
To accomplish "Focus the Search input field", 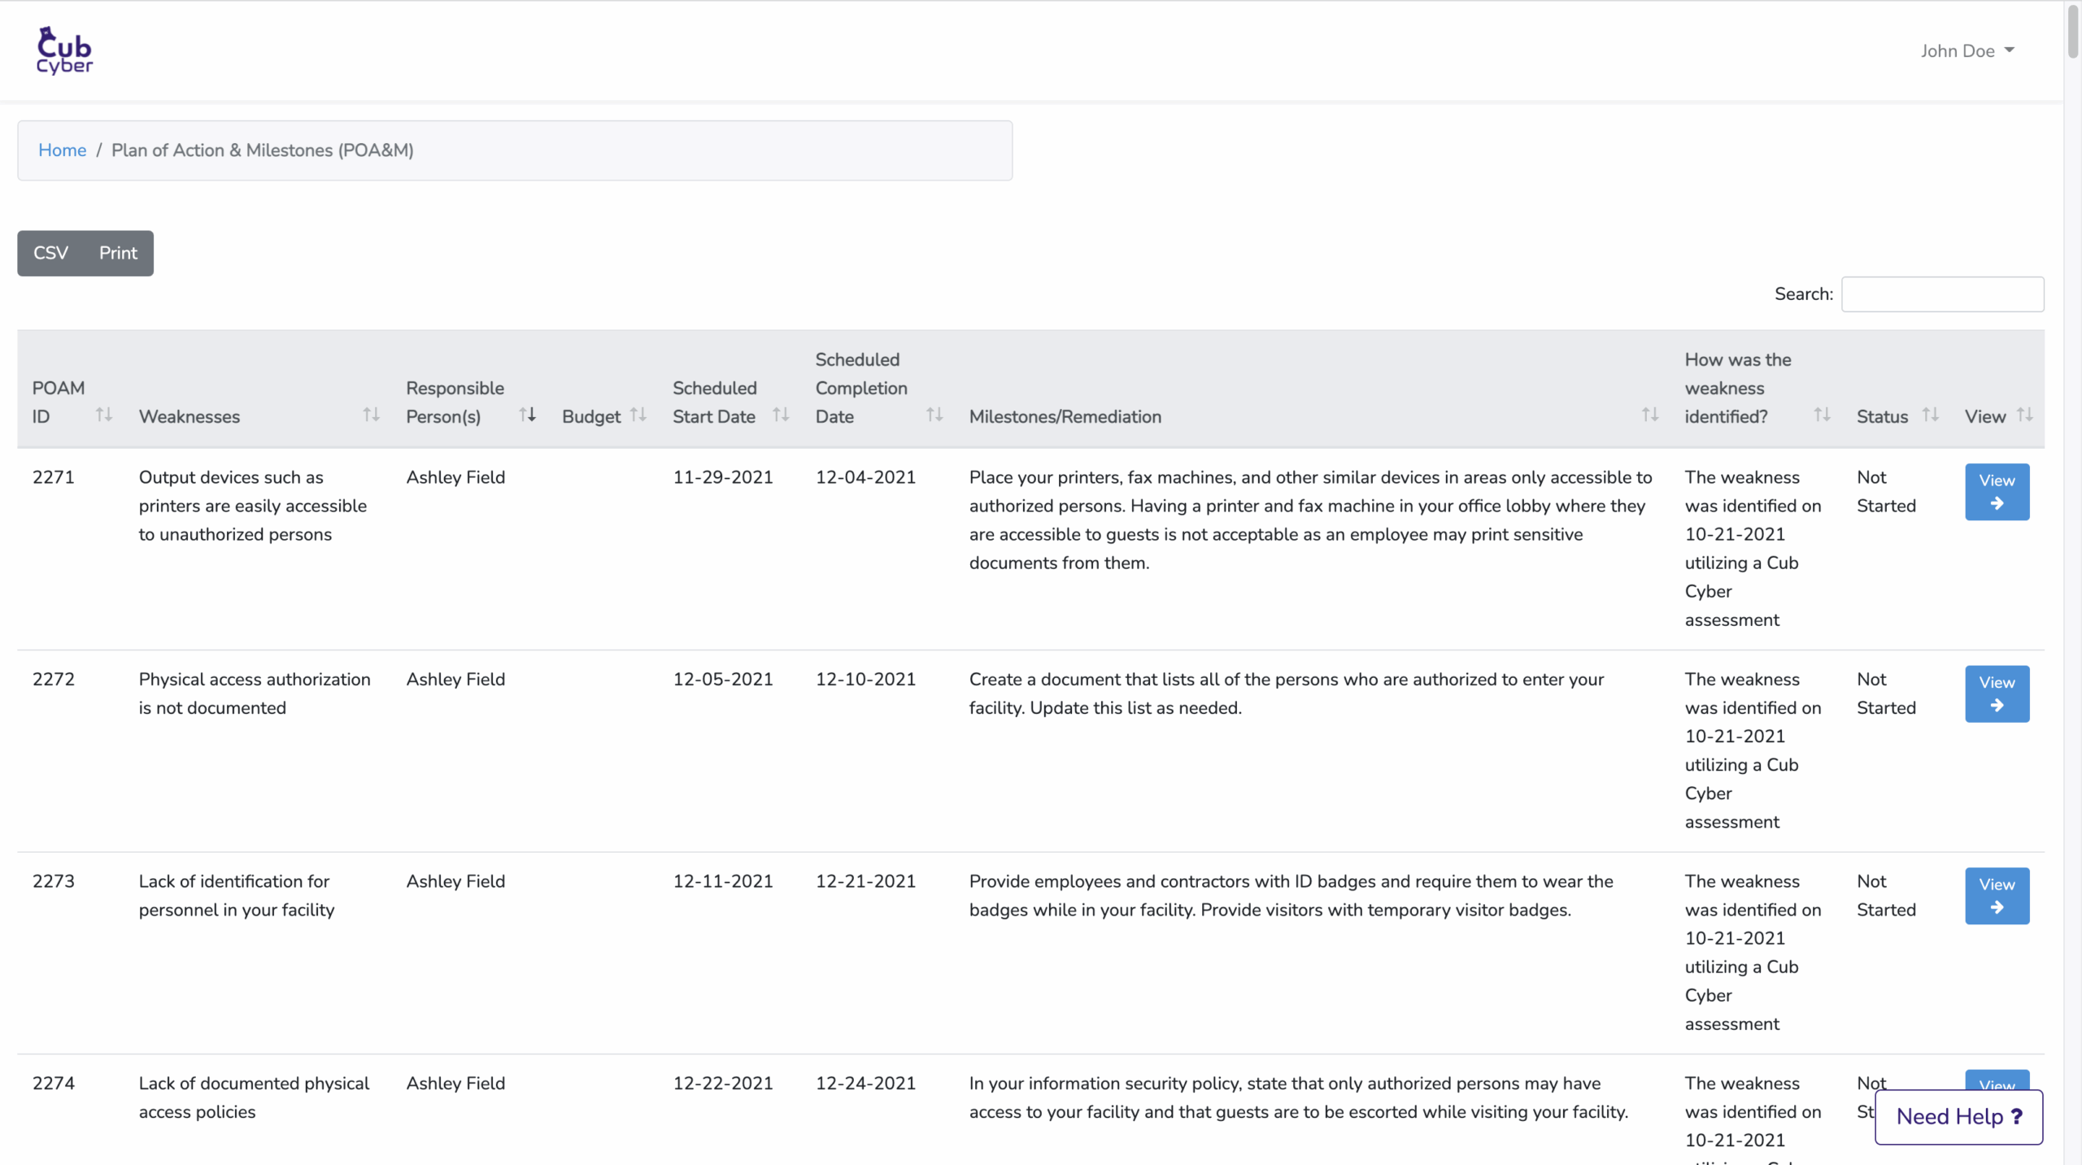I will pyautogui.click(x=1941, y=294).
